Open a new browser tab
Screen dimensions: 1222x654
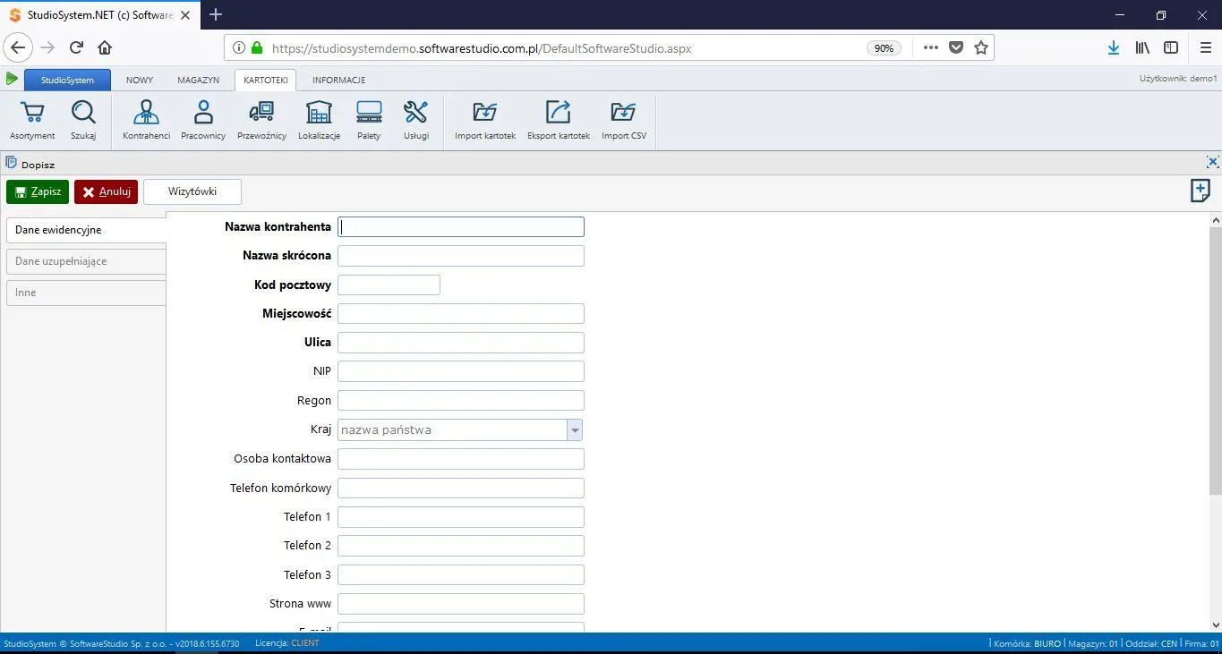pos(216,14)
